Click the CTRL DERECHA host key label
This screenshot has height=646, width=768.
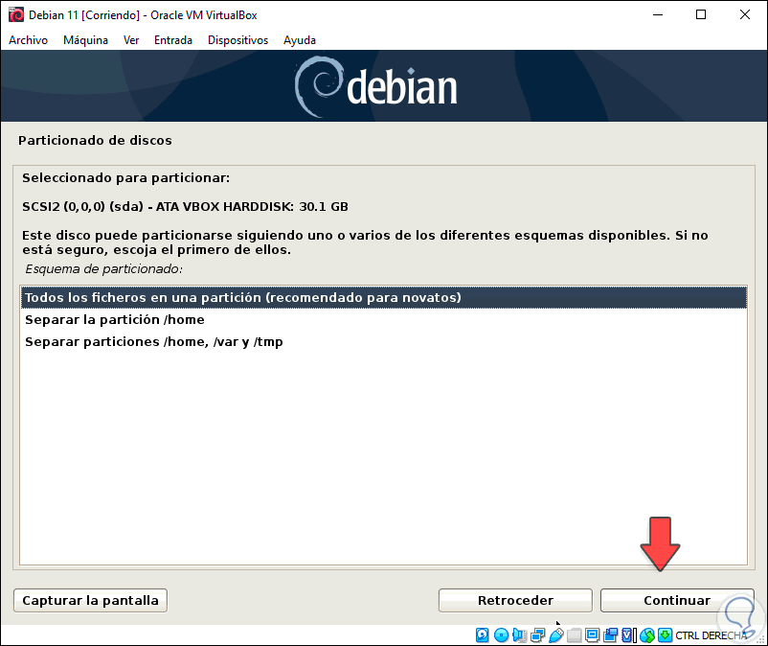click(x=712, y=635)
